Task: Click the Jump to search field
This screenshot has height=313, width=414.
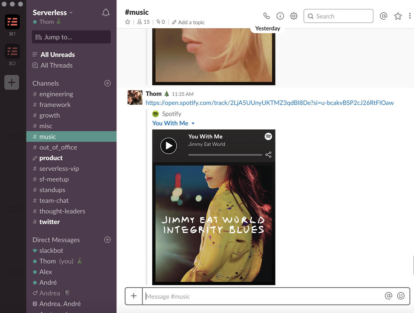Action: click(71, 37)
